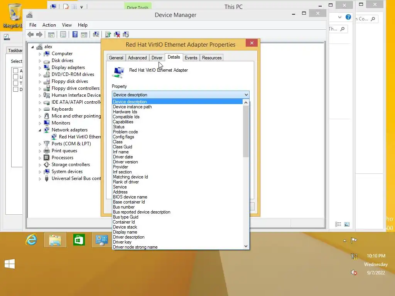
Task: Toggle the checkbox beside letter 'A' in the Taskbar window
Action: pos(15,71)
